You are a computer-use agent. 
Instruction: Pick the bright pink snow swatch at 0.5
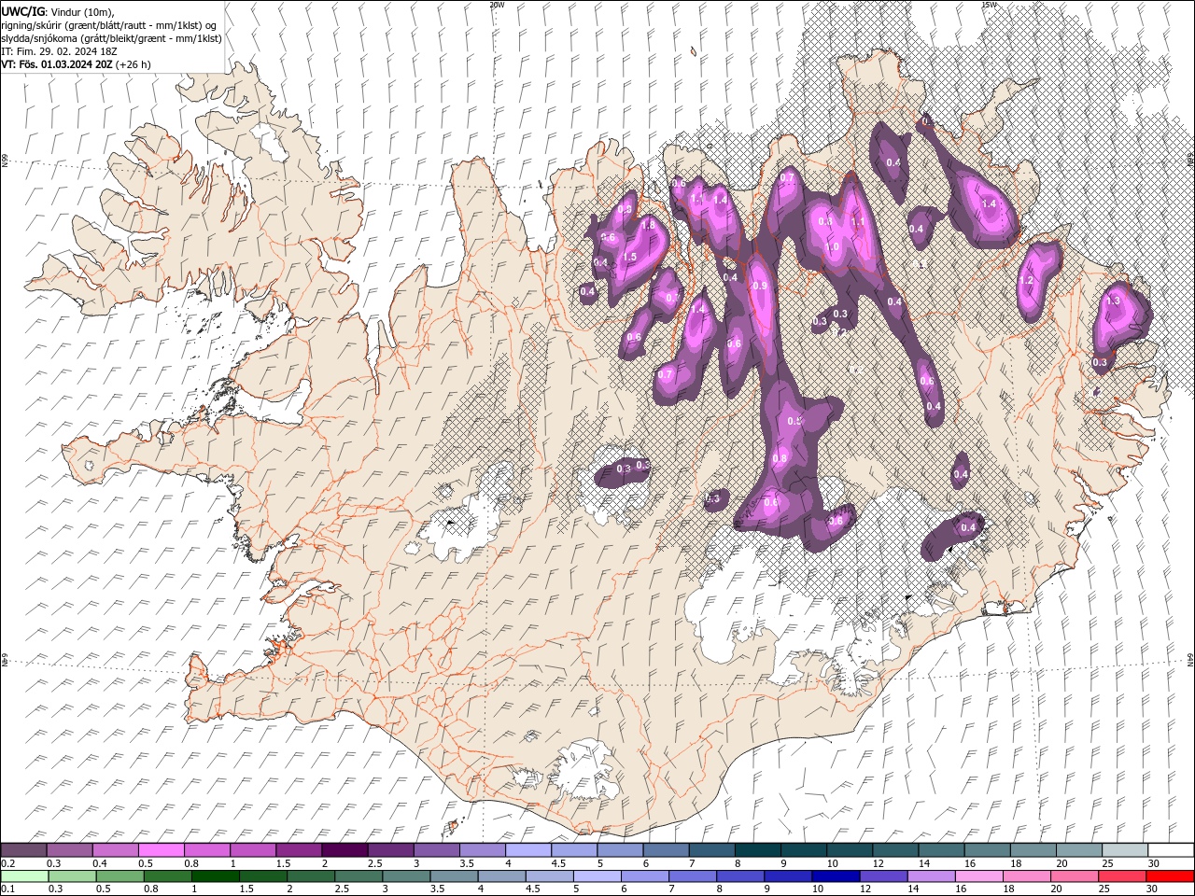(x=161, y=850)
